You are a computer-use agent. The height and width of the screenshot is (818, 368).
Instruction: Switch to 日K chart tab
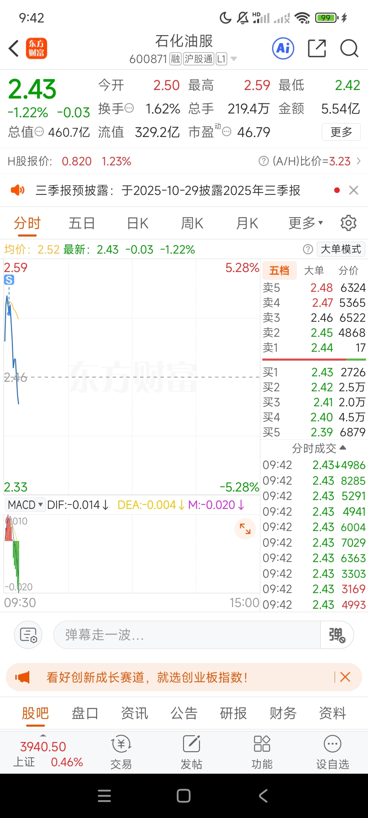click(x=138, y=224)
